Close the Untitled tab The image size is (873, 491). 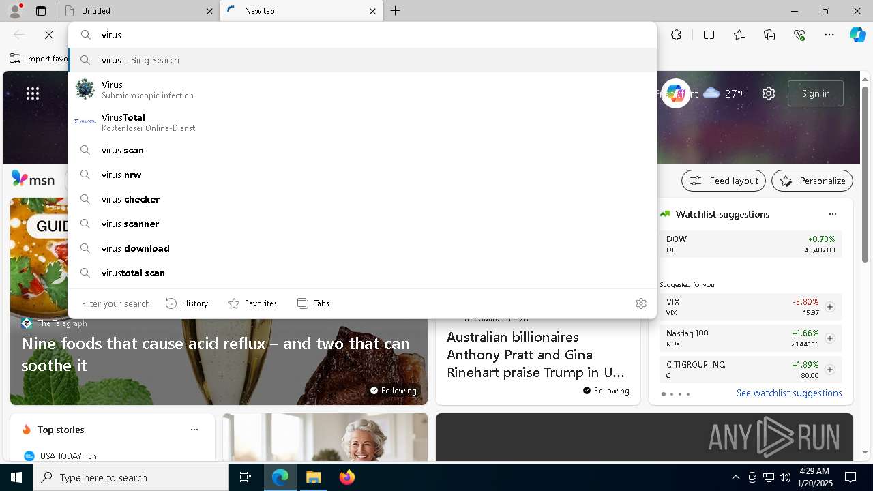(209, 11)
